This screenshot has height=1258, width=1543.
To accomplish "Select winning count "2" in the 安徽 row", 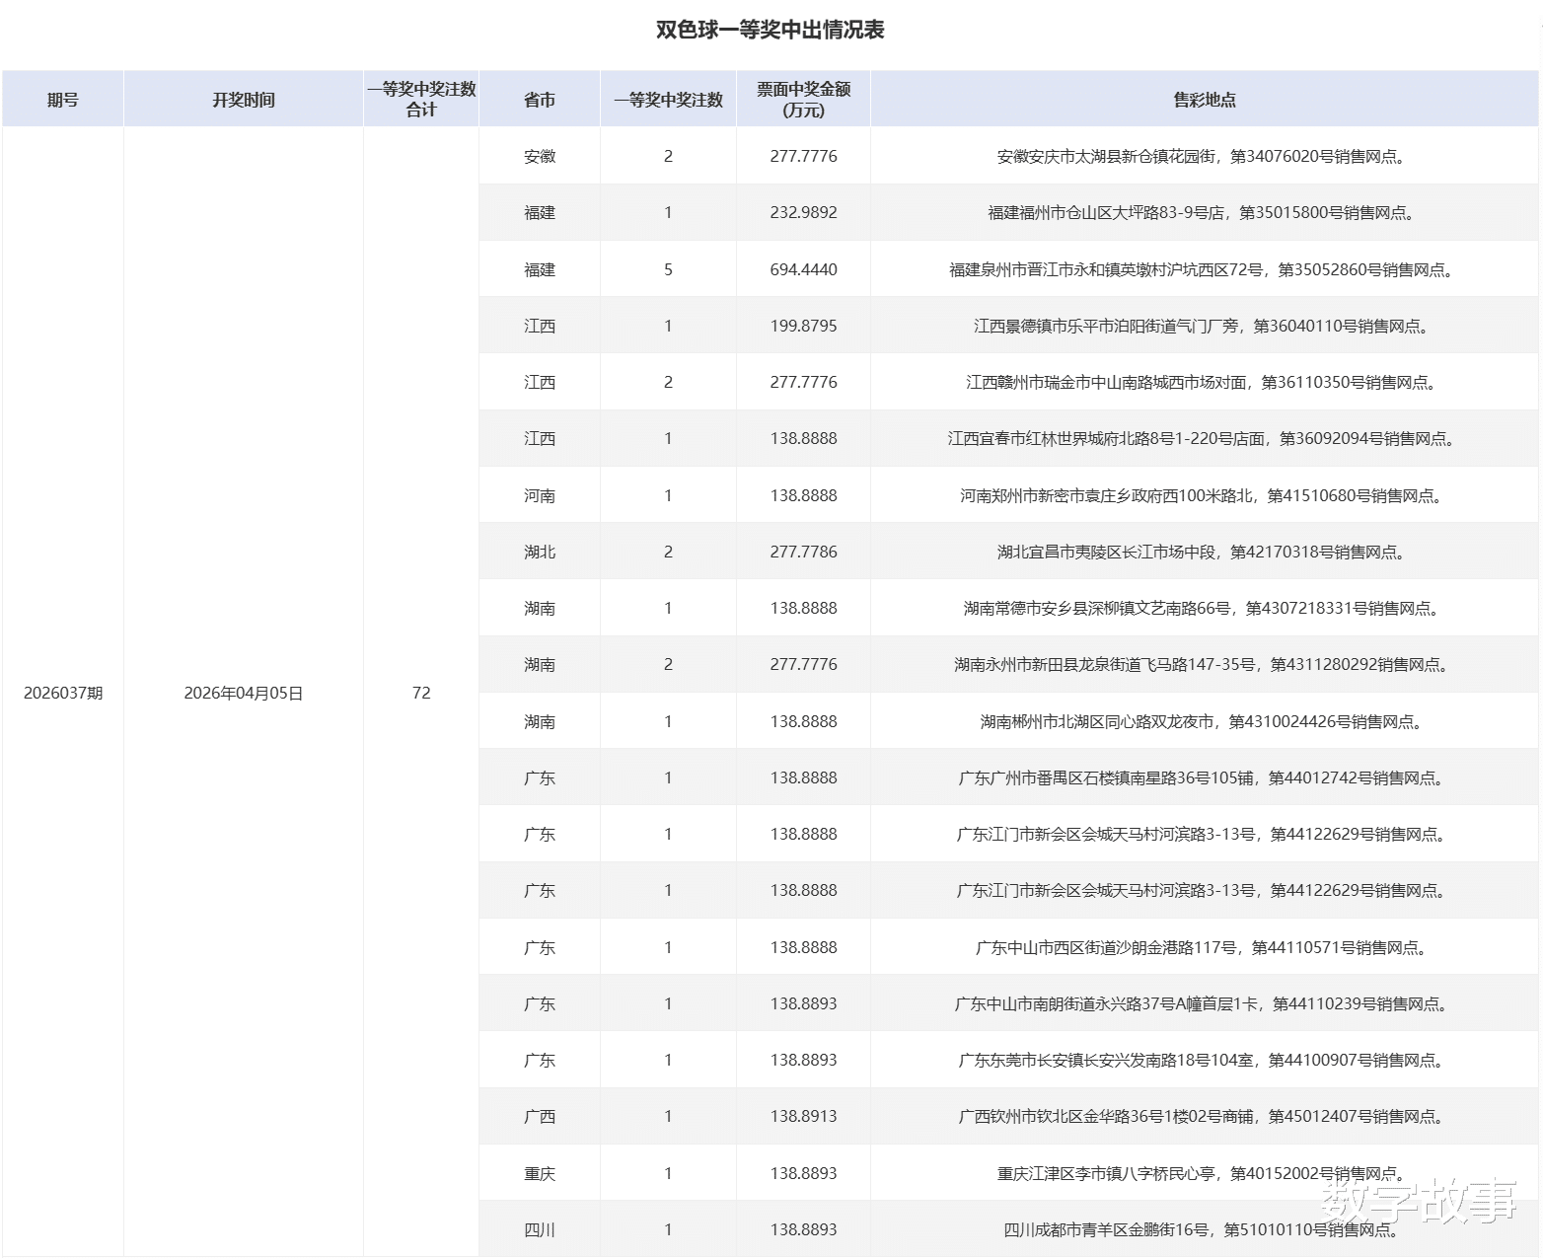I will (x=668, y=156).
